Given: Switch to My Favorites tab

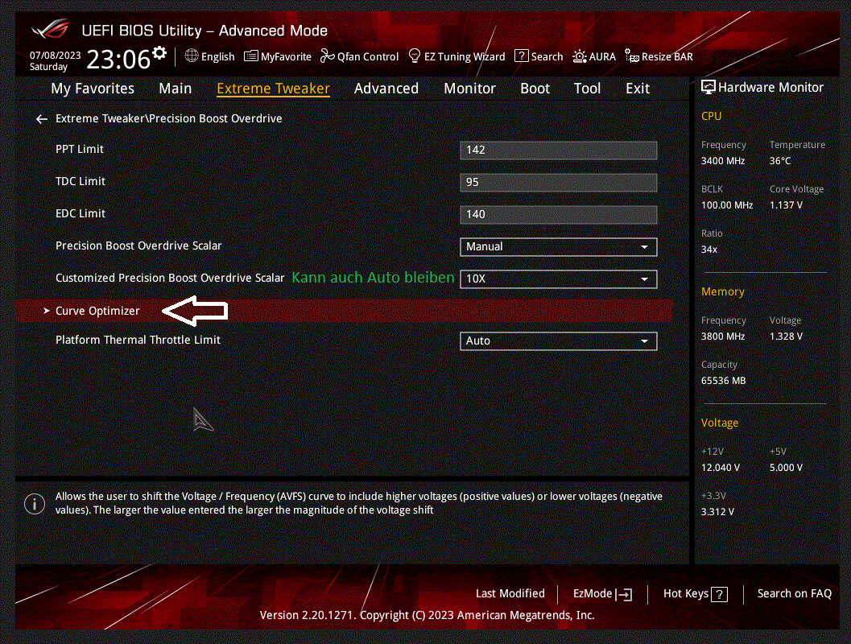Looking at the screenshot, I should 93,89.
